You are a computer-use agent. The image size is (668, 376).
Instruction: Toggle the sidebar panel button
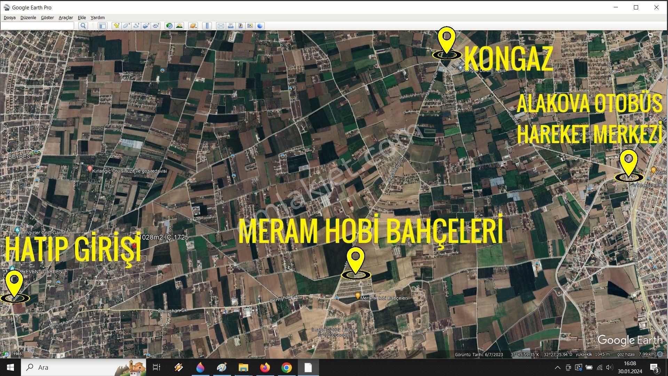click(x=102, y=25)
